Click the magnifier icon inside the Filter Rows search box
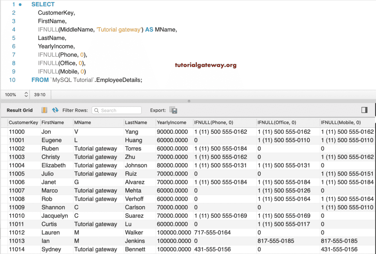Viewport: 376px width, 254px height. pyautogui.click(x=96, y=110)
